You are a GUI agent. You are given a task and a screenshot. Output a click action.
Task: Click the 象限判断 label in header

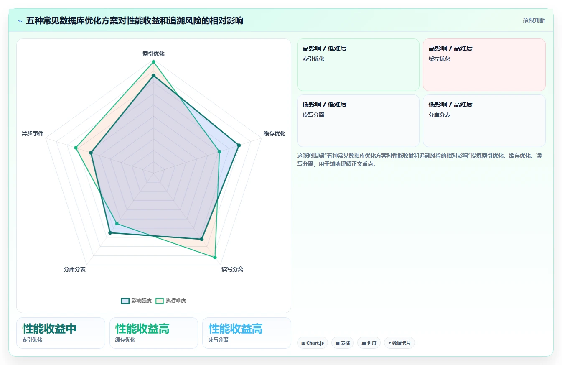click(534, 20)
